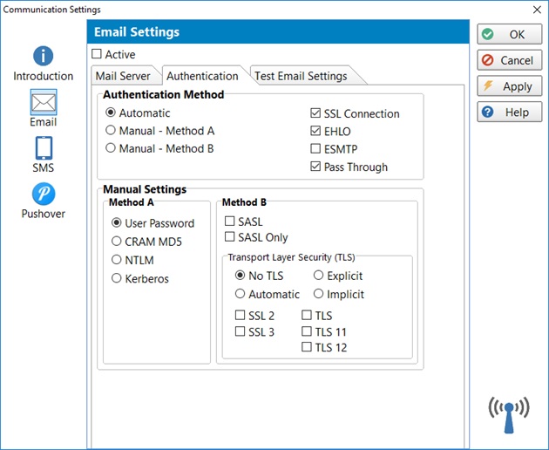Enable the Active checkbox
Screen dimensions: 549x450
(97, 54)
